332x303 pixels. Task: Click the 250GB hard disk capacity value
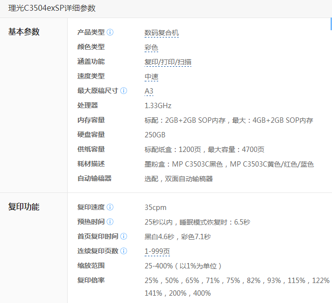pyautogui.click(x=155, y=135)
